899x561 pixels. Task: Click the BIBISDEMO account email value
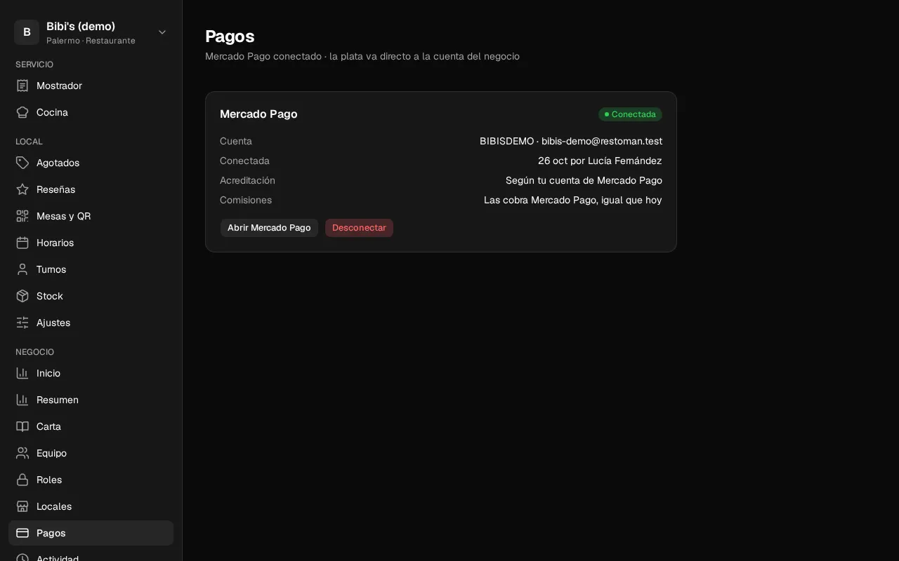pyautogui.click(x=571, y=141)
